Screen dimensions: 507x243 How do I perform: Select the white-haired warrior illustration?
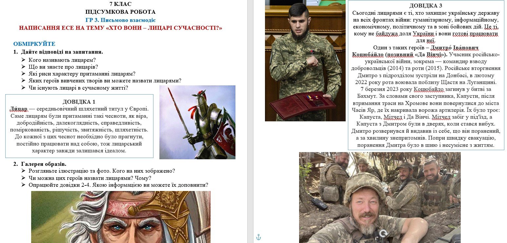pyautogui.click(x=121, y=217)
